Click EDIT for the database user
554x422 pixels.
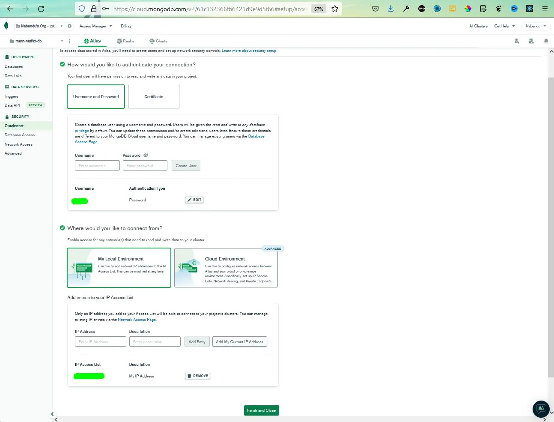(x=194, y=200)
